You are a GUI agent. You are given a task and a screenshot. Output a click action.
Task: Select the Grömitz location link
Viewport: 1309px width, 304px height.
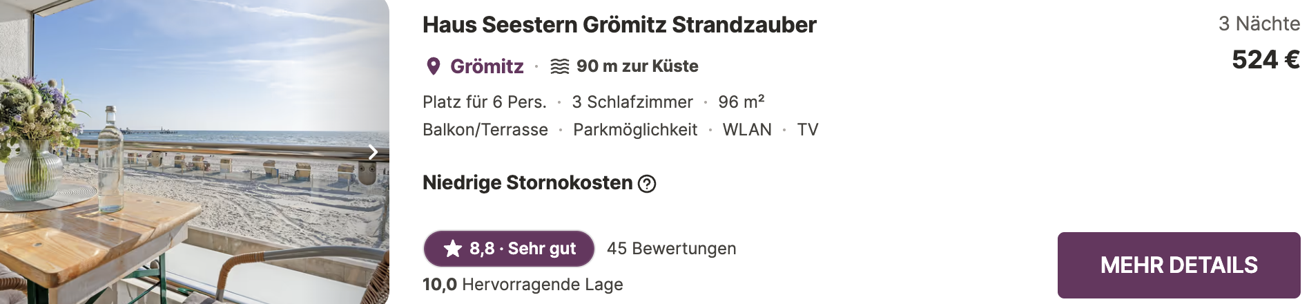pos(487,66)
